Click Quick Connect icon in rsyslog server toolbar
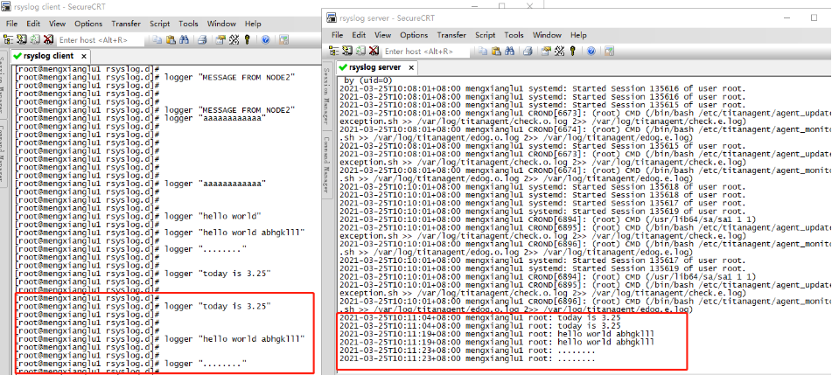The height and width of the screenshot is (375, 832). coord(347,51)
